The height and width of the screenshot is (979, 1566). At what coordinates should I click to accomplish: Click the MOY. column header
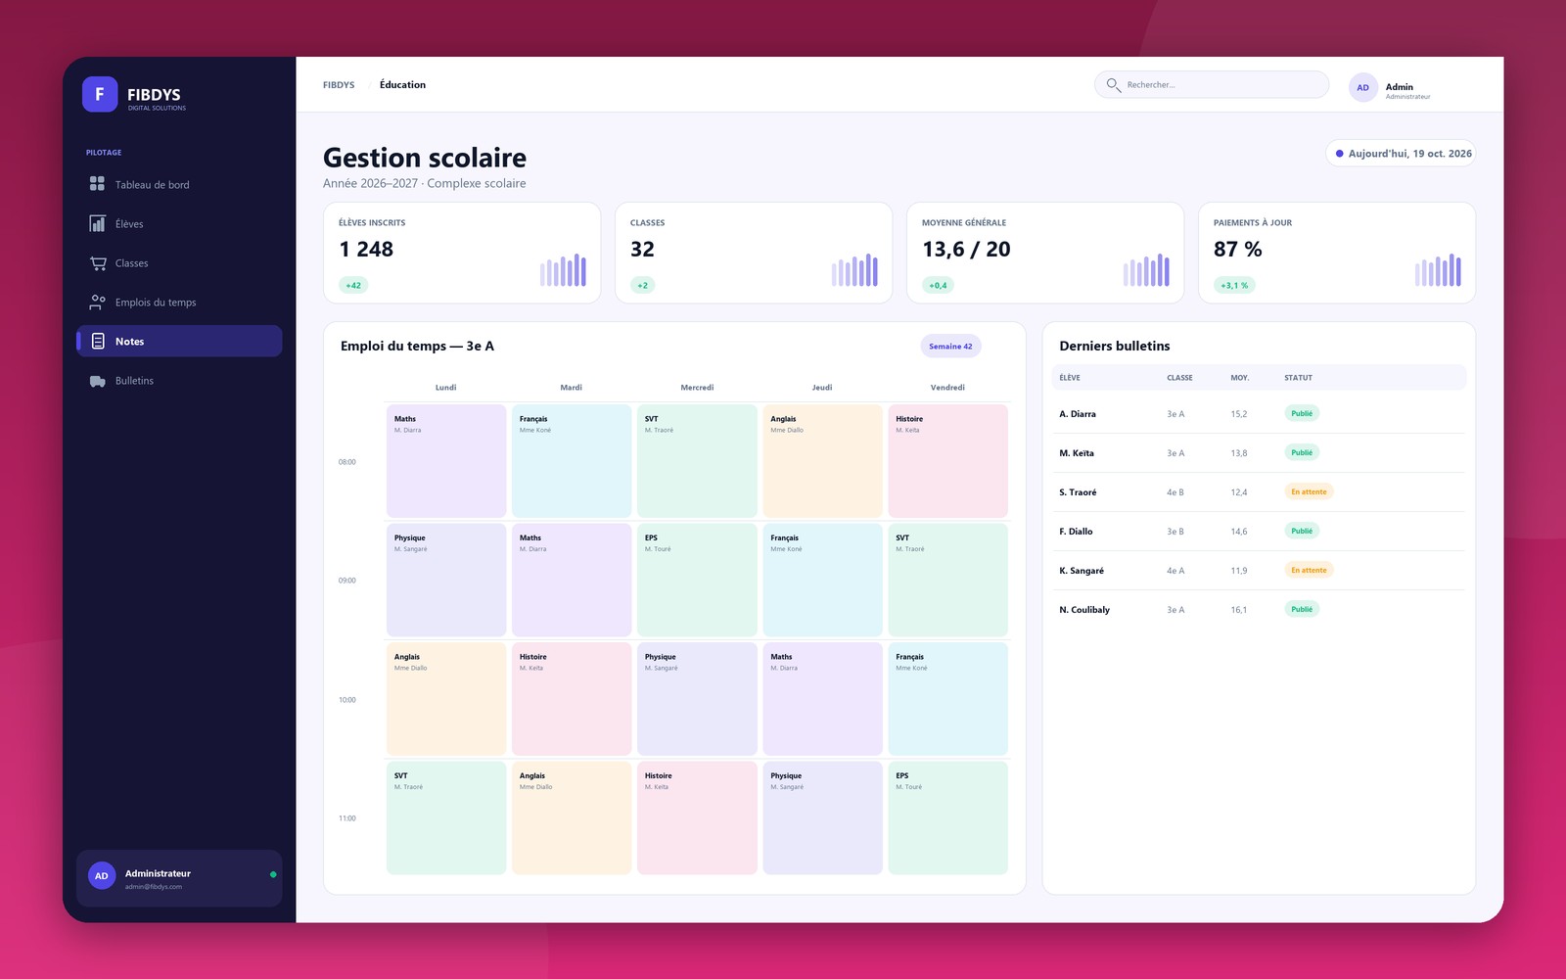point(1239,378)
